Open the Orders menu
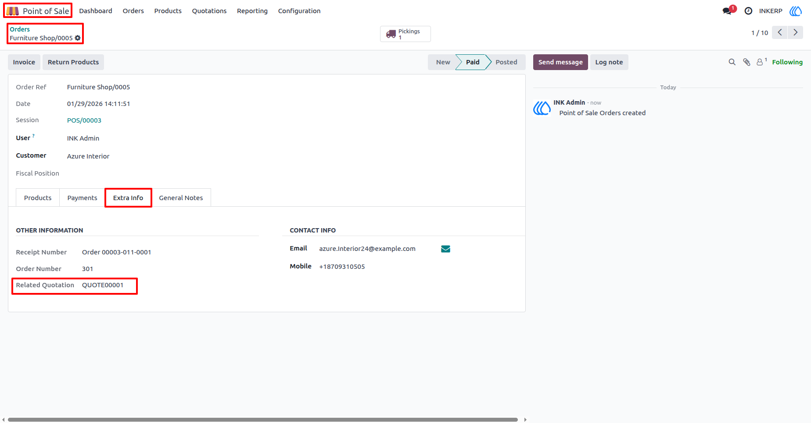 [x=133, y=11]
